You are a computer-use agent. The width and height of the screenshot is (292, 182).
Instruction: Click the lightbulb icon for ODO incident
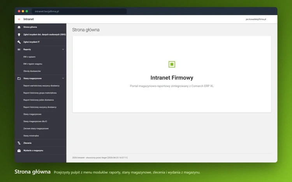pos(19,35)
